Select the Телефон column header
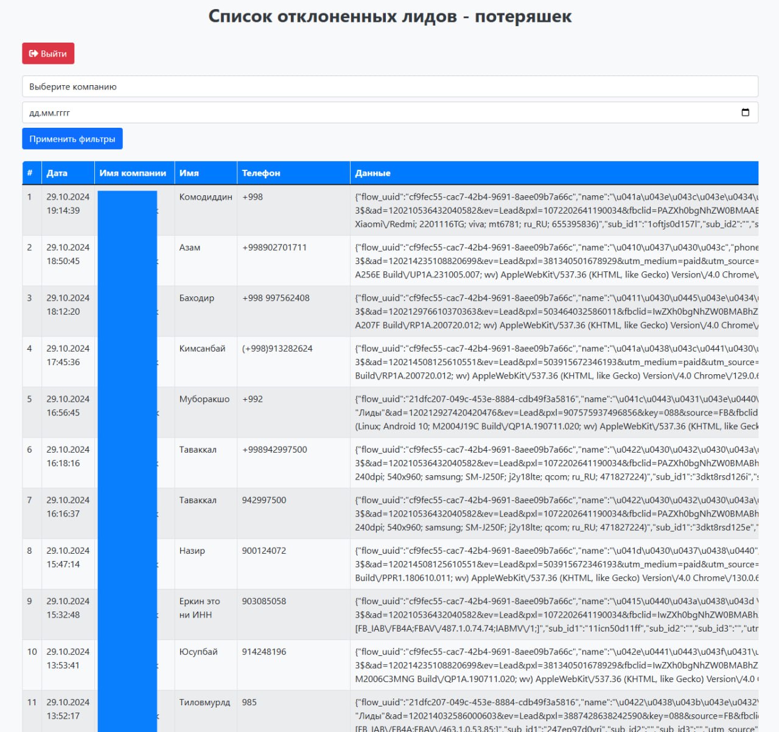 pyautogui.click(x=261, y=173)
